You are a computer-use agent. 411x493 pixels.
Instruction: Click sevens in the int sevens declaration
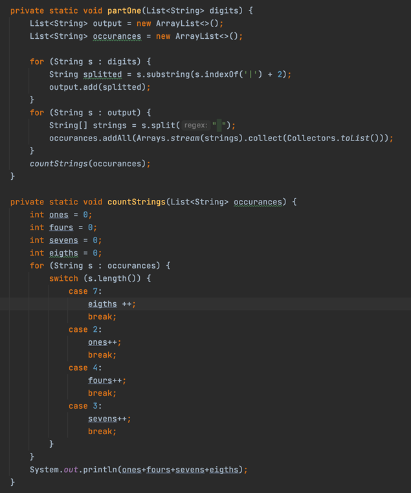click(x=63, y=240)
